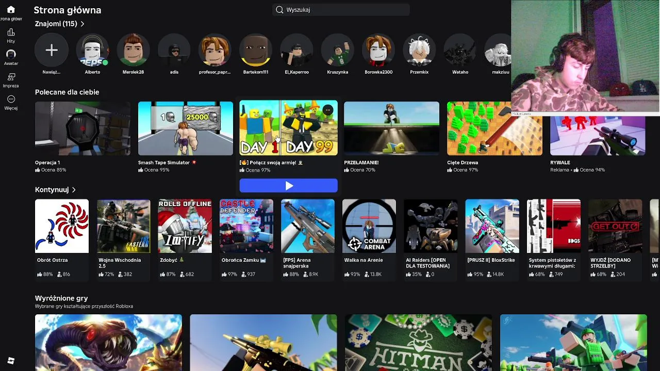Click the 14.8K player count under BloxStrike
Viewport: 660px width, 371px height.
495,275
